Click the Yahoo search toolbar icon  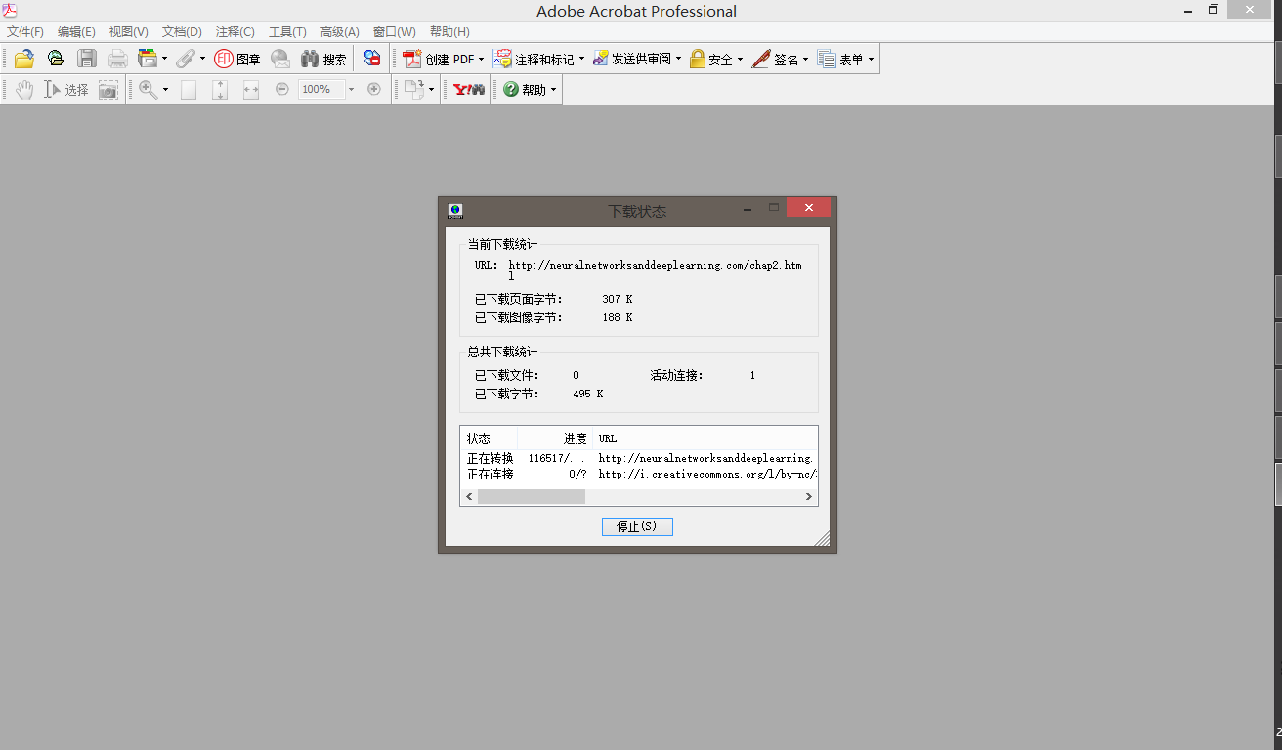[x=469, y=89]
